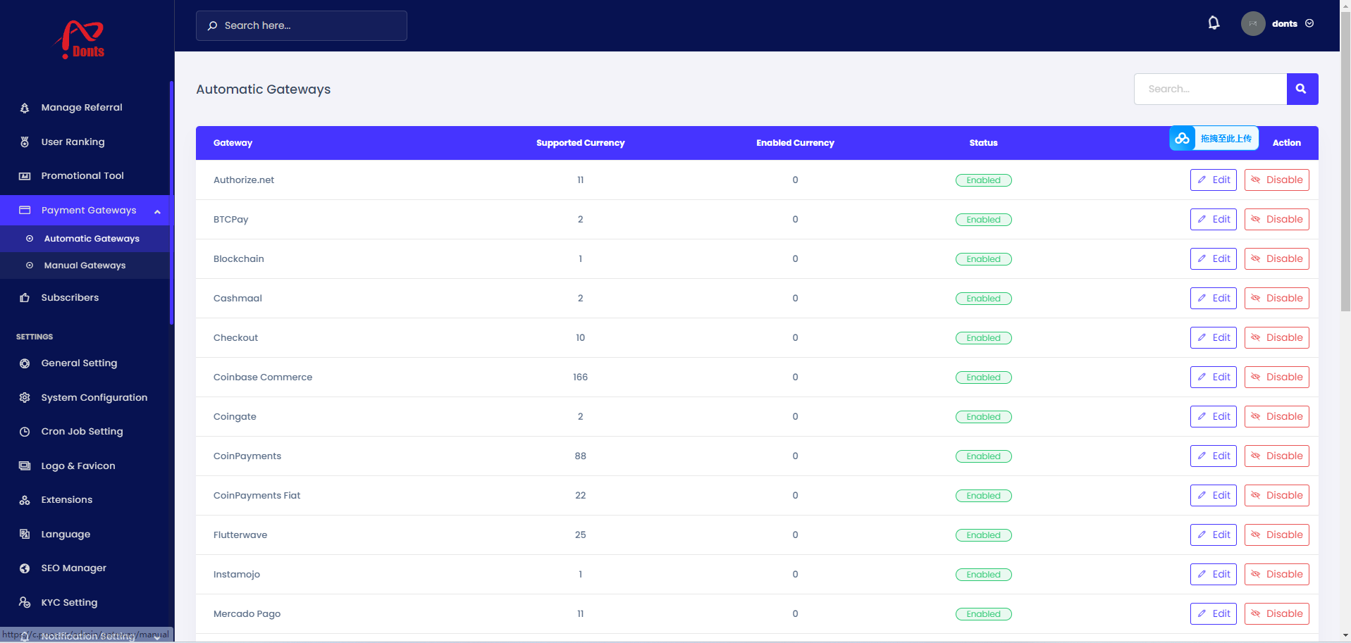Click the User Ranking medal icon
Screen dimensions: 1351x643
[x=25, y=142]
